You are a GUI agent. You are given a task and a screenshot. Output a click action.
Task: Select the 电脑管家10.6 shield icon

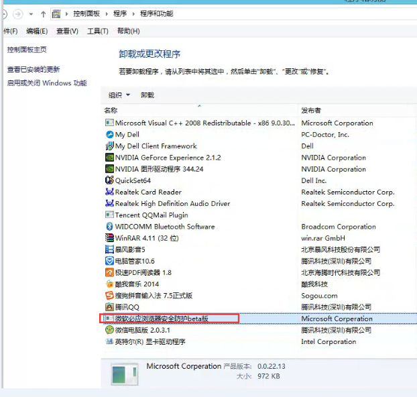pos(110,261)
